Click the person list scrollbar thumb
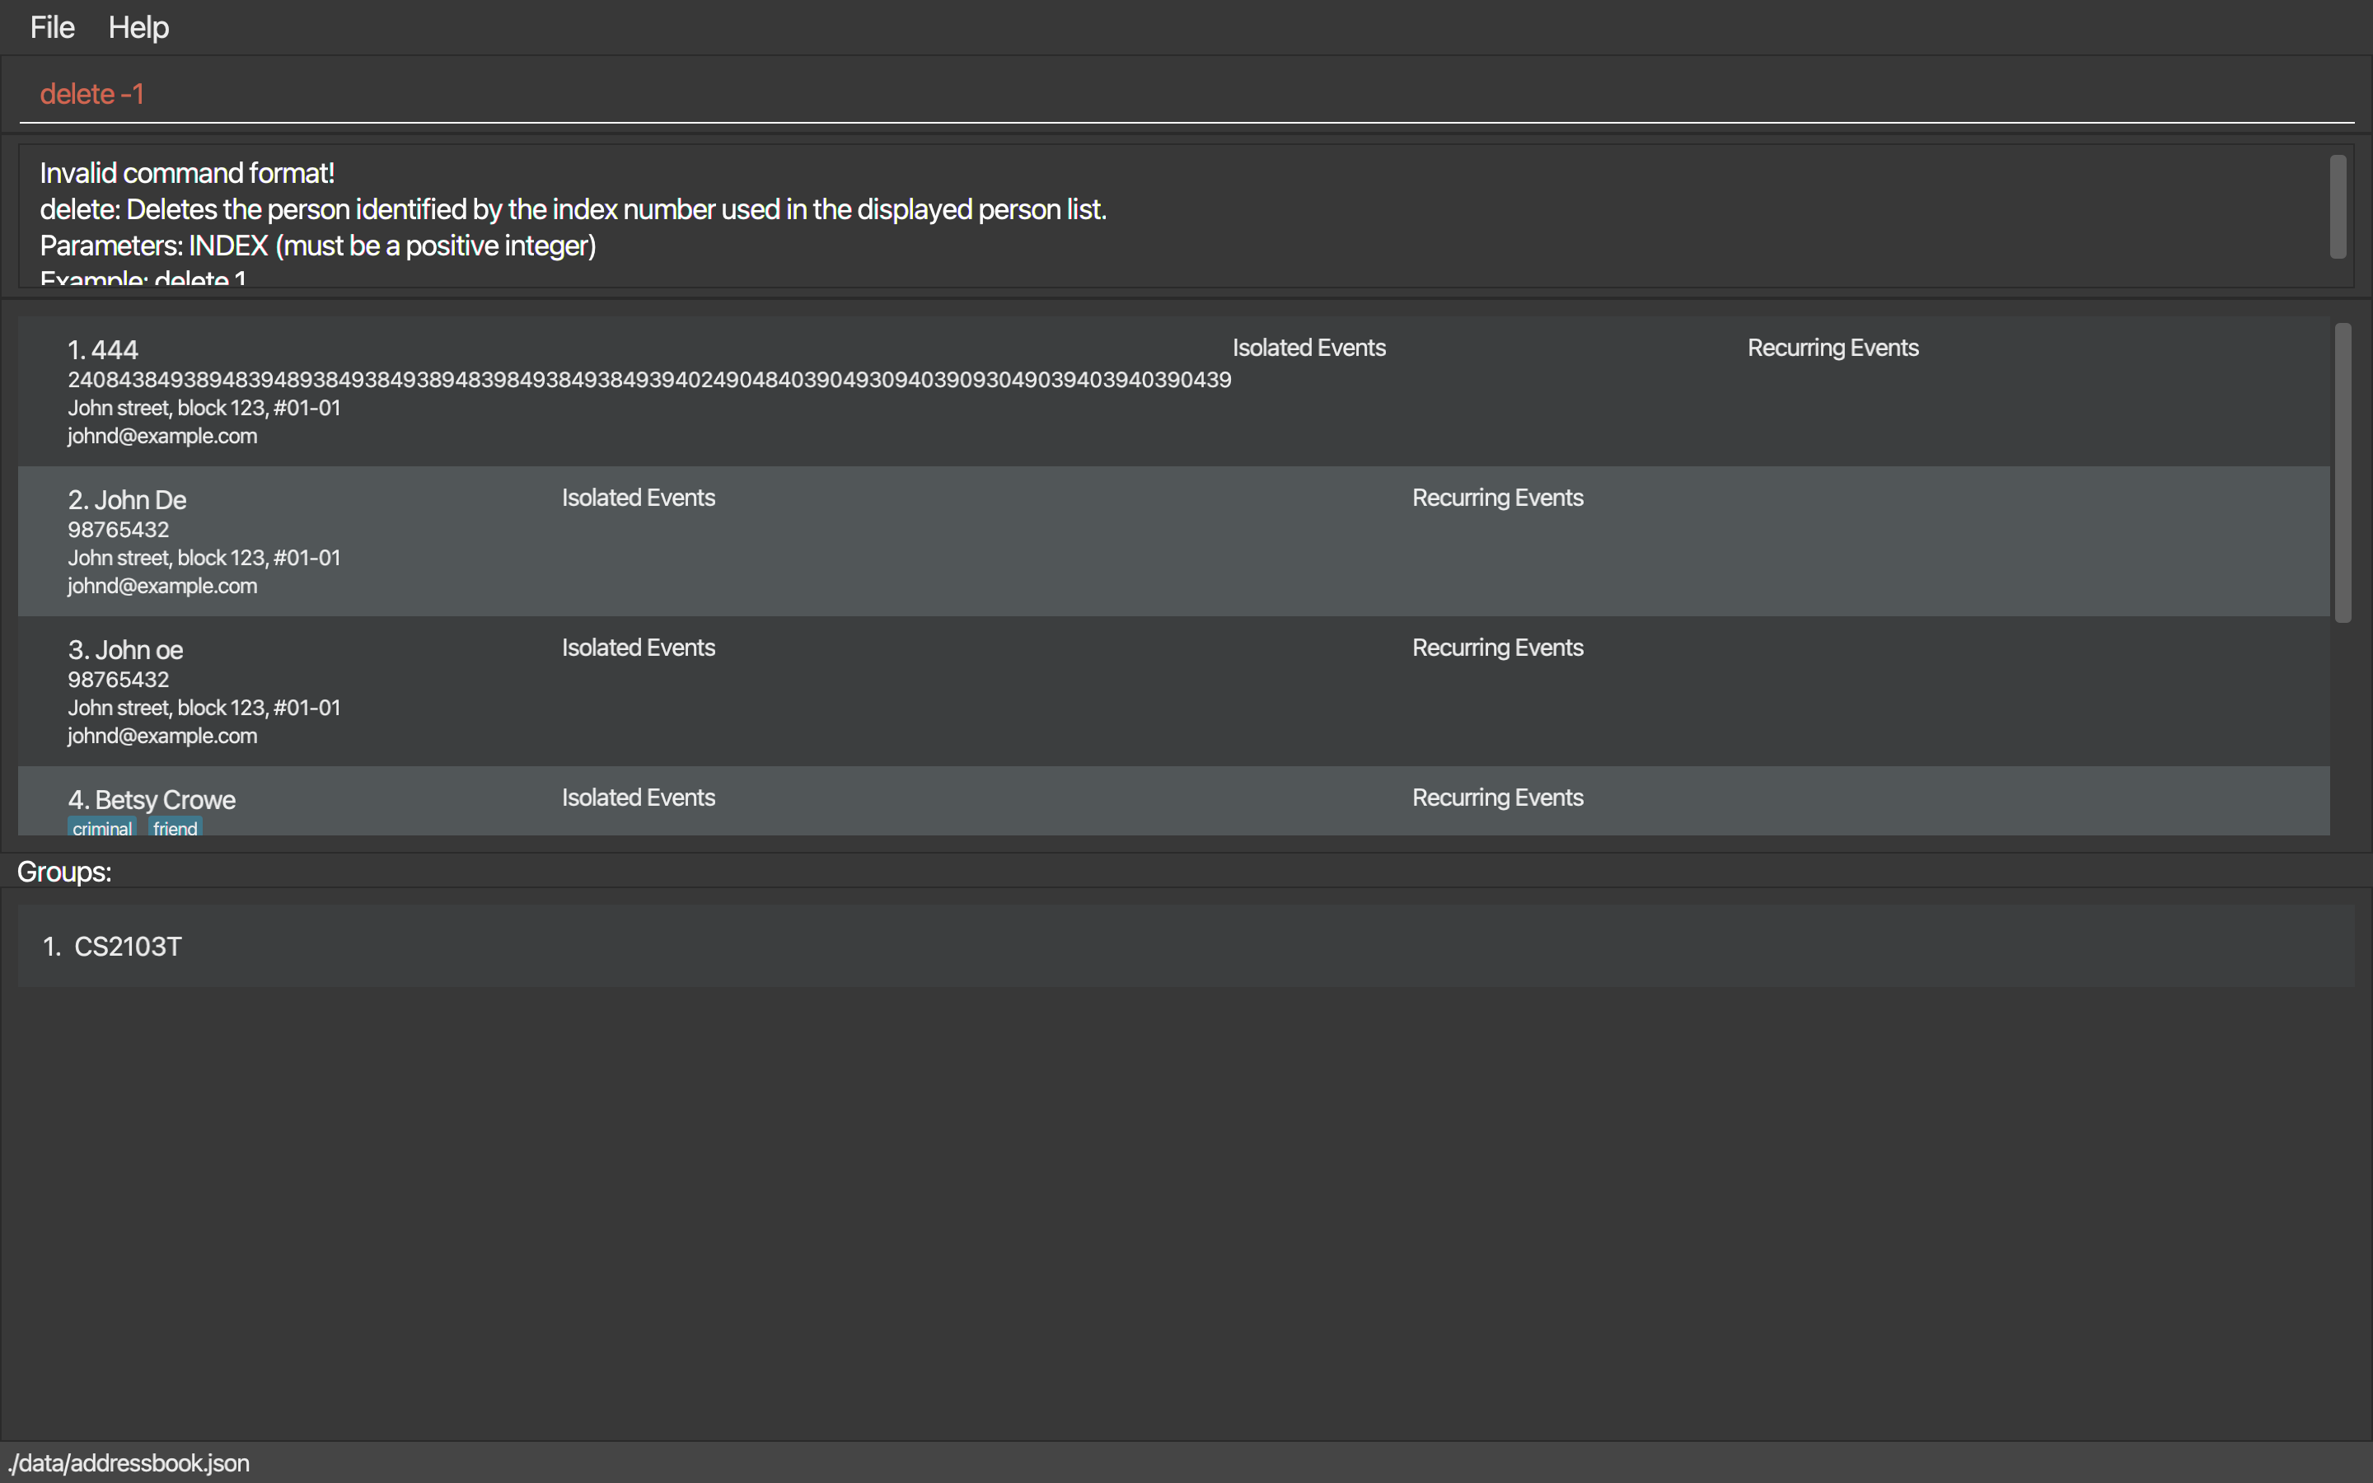Screen dimensions: 2373x1483 [x=2343, y=473]
